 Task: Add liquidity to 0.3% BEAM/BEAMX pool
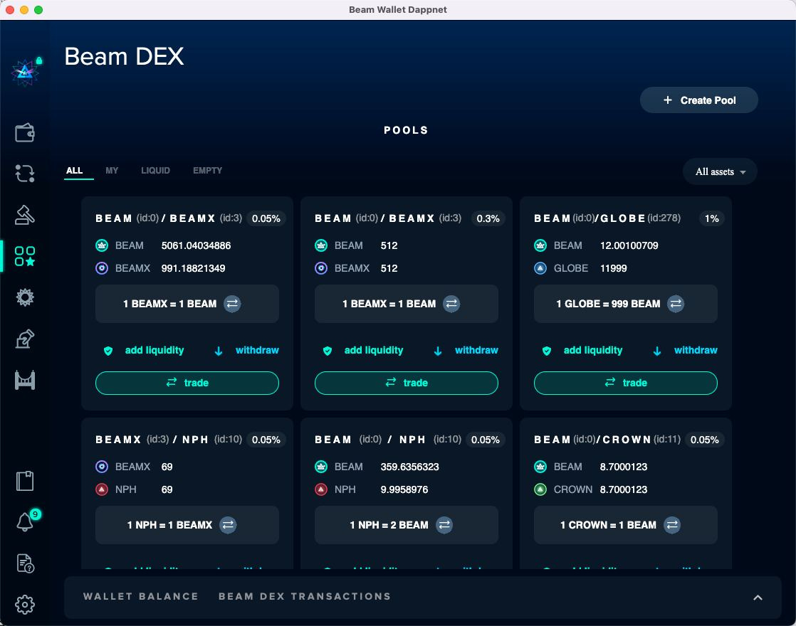374,351
